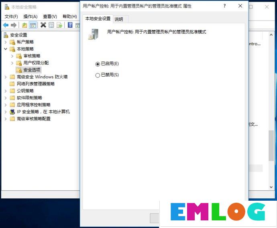Select the 软件限制策略 tree label
This screenshot has height=228, width=277.
[x=29, y=98]
